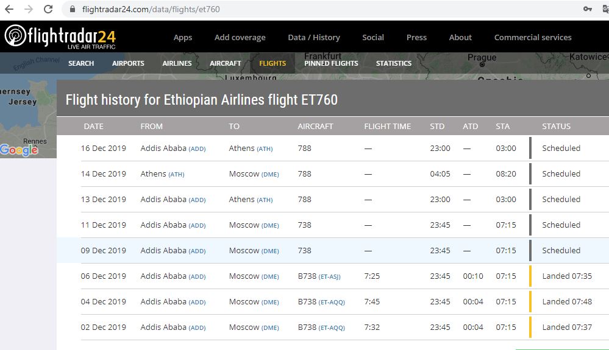Click the FROM column header

pos(151,127)
